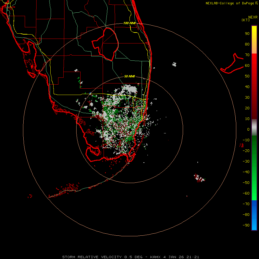Click the 50 NMI range ring label
The height and width of the screenshot is (259, 259).
(x=129, y=76)
